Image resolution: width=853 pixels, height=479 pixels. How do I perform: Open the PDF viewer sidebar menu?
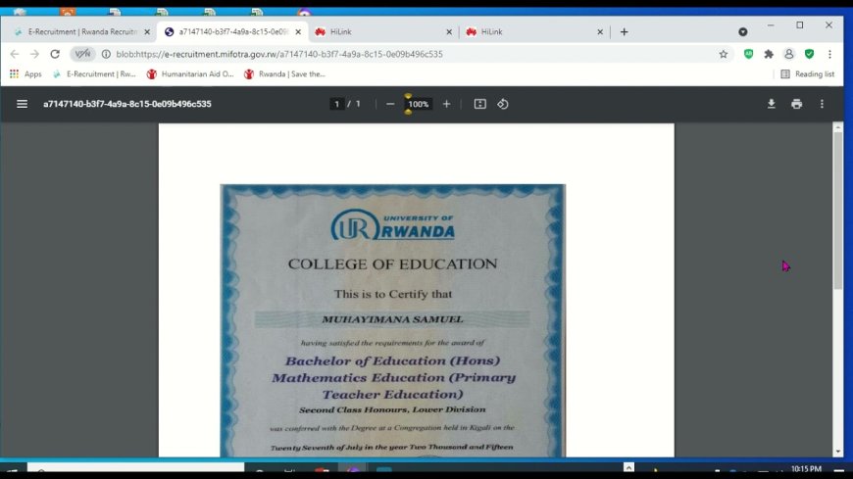(22, 104)
